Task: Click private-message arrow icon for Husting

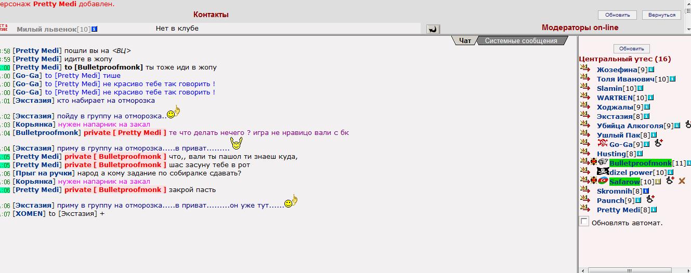Action: tap(585, 153)
